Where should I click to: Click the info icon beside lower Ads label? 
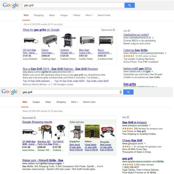pyautogui.click(x=128, y=117)
